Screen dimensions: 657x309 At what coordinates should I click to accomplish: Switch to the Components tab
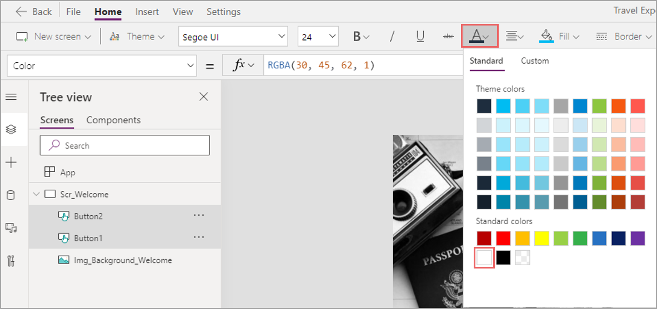coord(113,120)
